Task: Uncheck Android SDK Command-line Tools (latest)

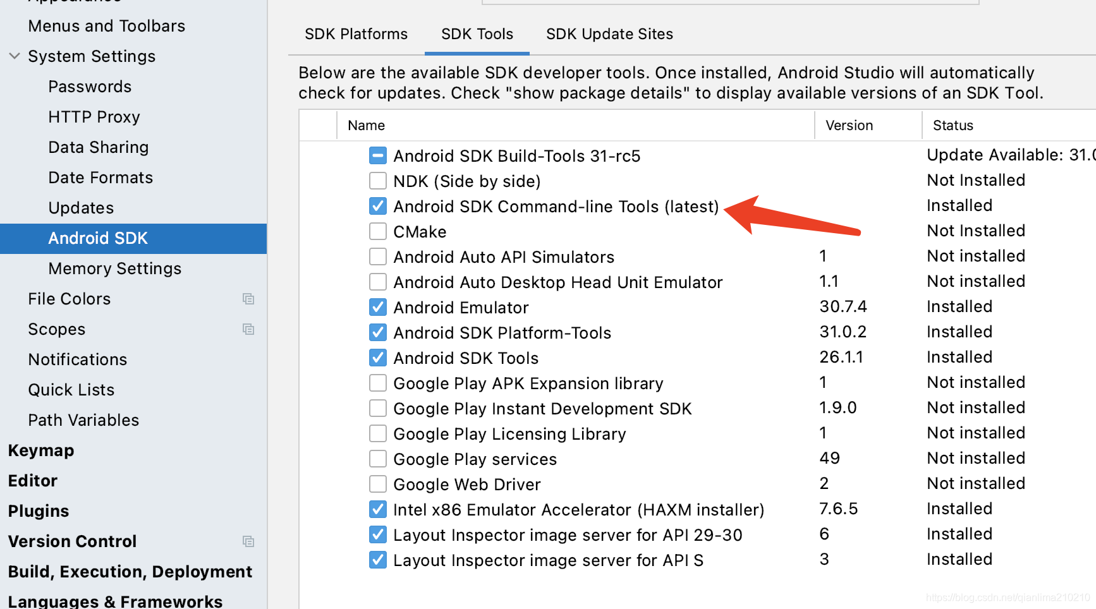Action: [378, 206]
